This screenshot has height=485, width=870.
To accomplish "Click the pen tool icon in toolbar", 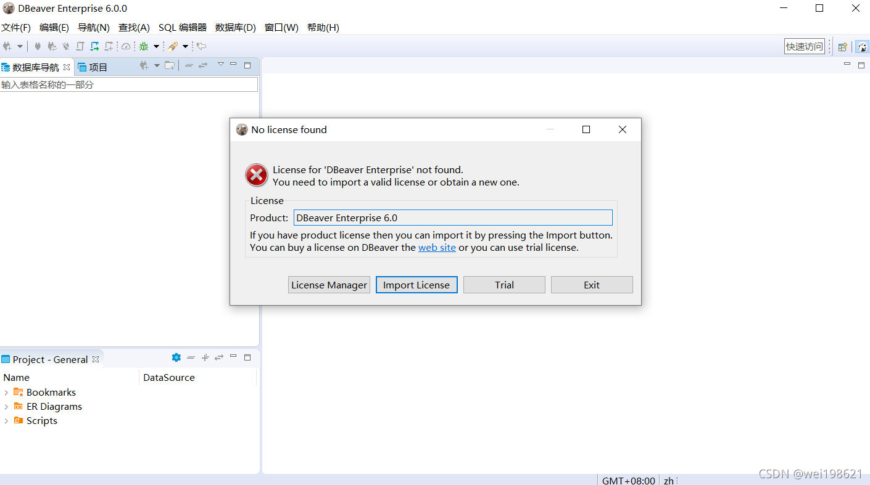I will click(x=173, y=46).
